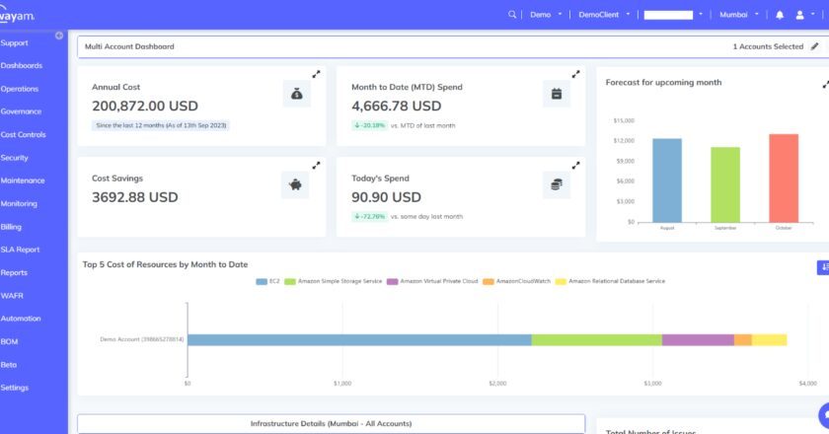Expand the Cost Savings card
The width and height of the screenshot is (829, 434).
coord(316,166)
